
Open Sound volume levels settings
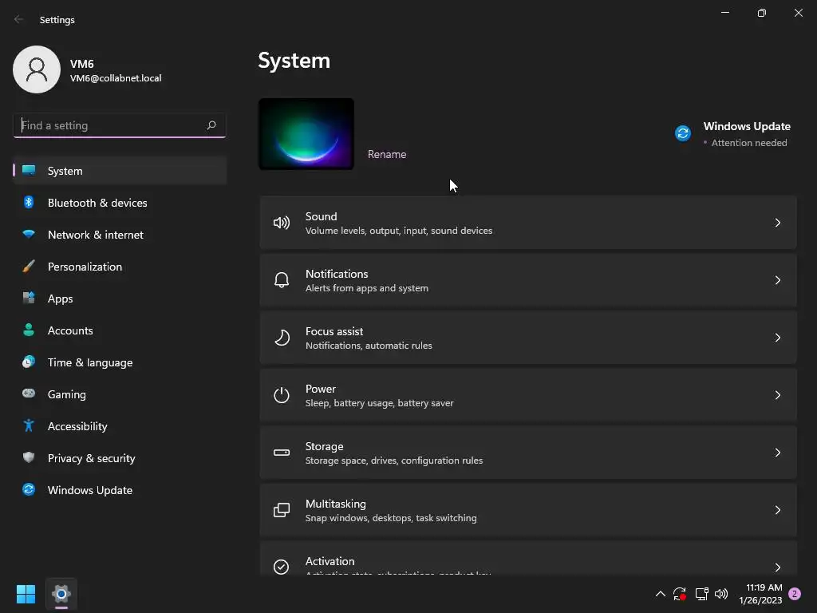pos(528,223)
